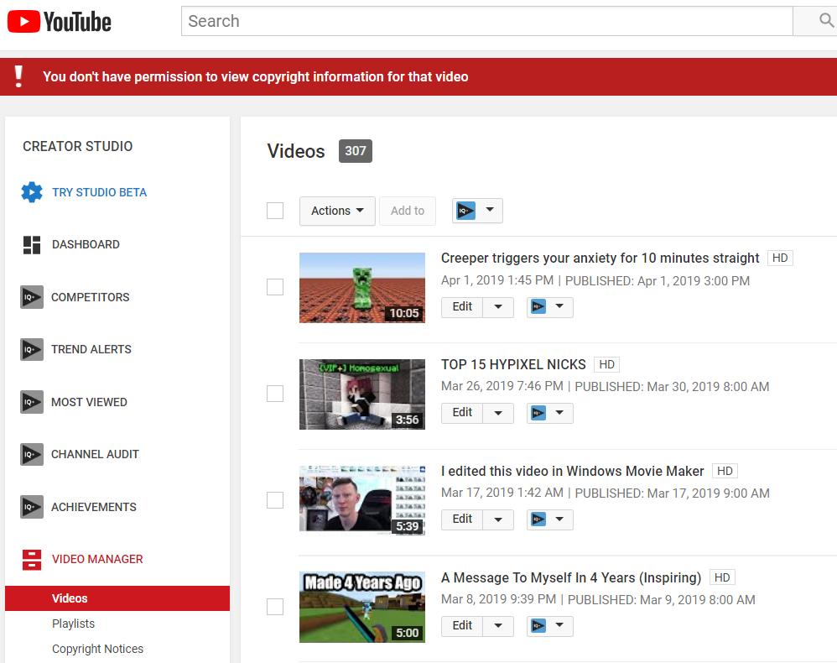
Task: Expand vidIQ dropdown arrow for Windows Movie Maker video
Action: (x=559, y=519)
